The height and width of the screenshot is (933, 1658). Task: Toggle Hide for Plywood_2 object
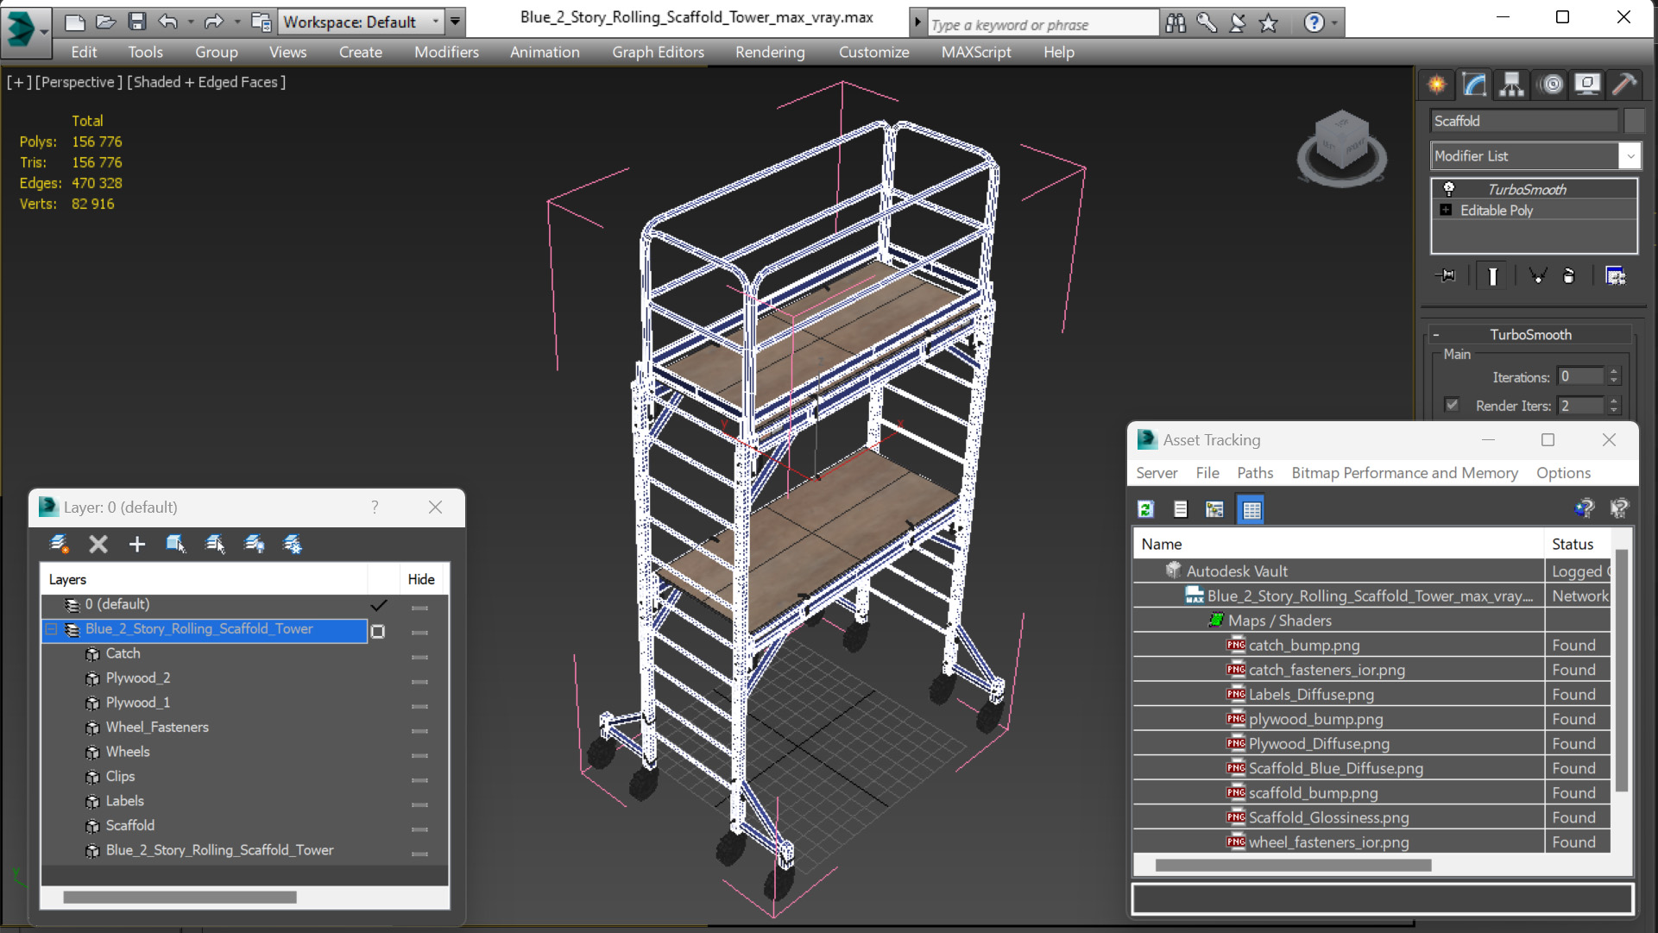pyautogui.click(x=420, y=682)
